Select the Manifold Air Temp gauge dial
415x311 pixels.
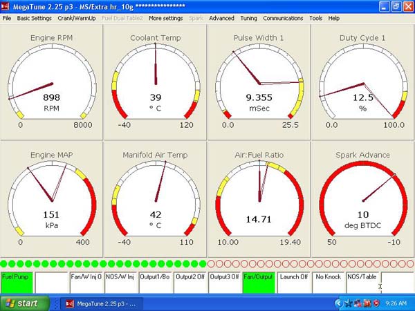click(x=156, y=200)
